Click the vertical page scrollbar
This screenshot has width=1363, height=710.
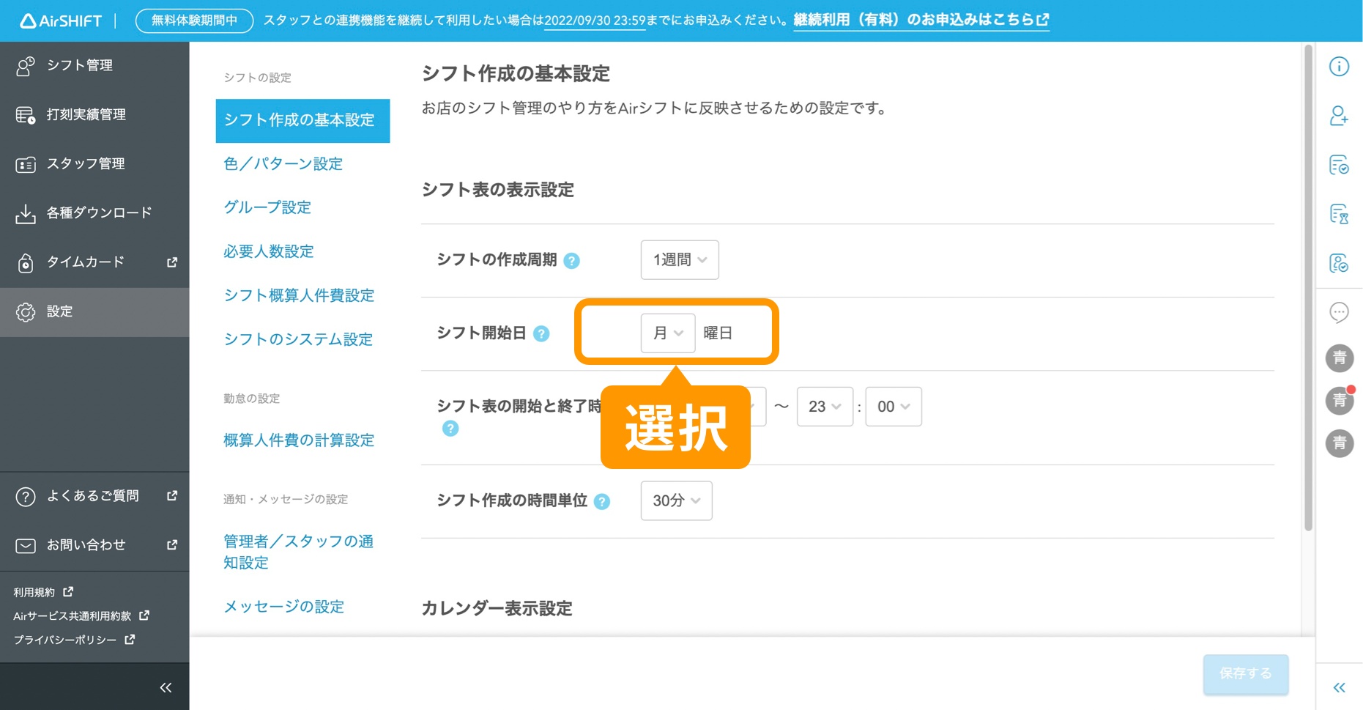tap(1308, 286)
